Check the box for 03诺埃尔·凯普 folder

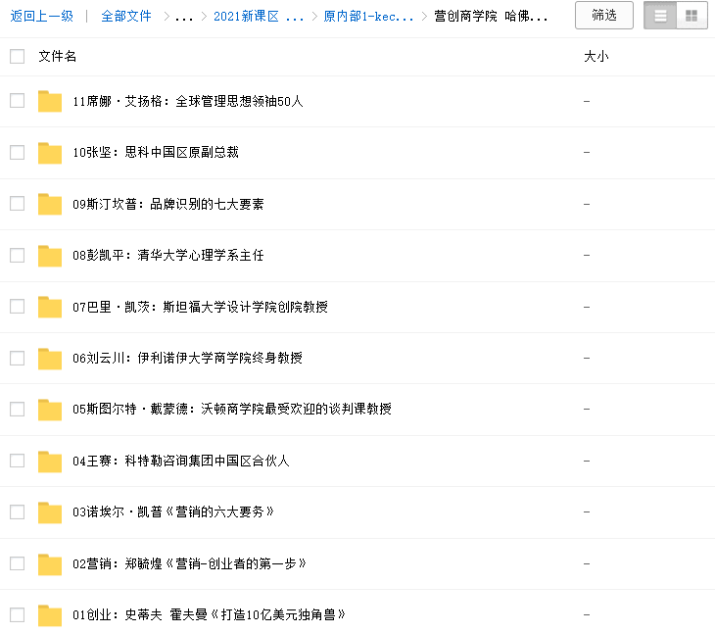(18, 511)
